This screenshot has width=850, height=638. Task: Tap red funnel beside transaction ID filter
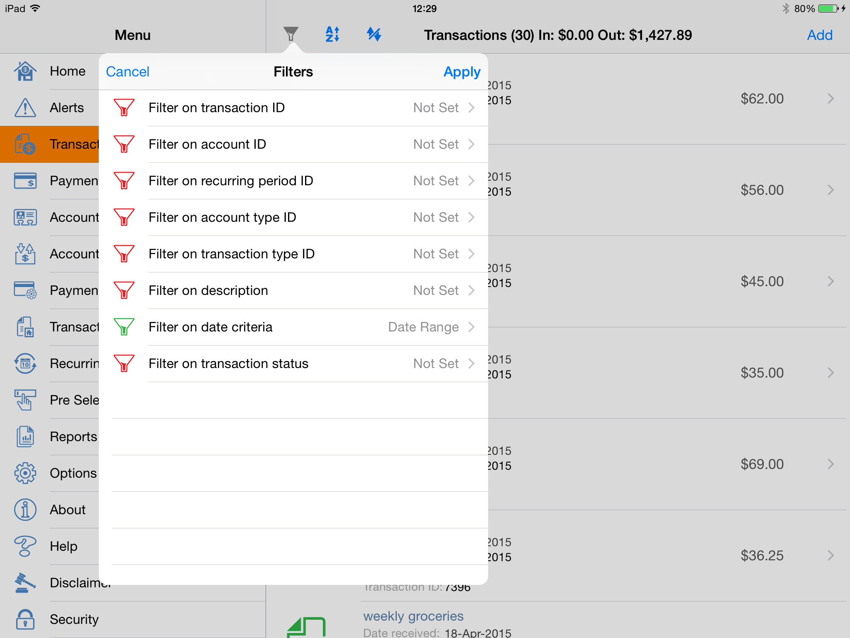[x=124, y=108]
